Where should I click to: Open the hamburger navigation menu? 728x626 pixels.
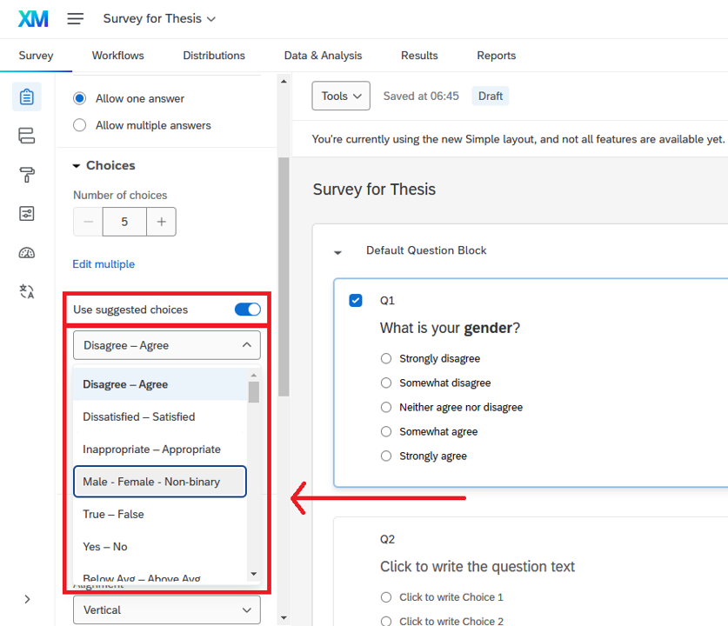coord(76,18)
